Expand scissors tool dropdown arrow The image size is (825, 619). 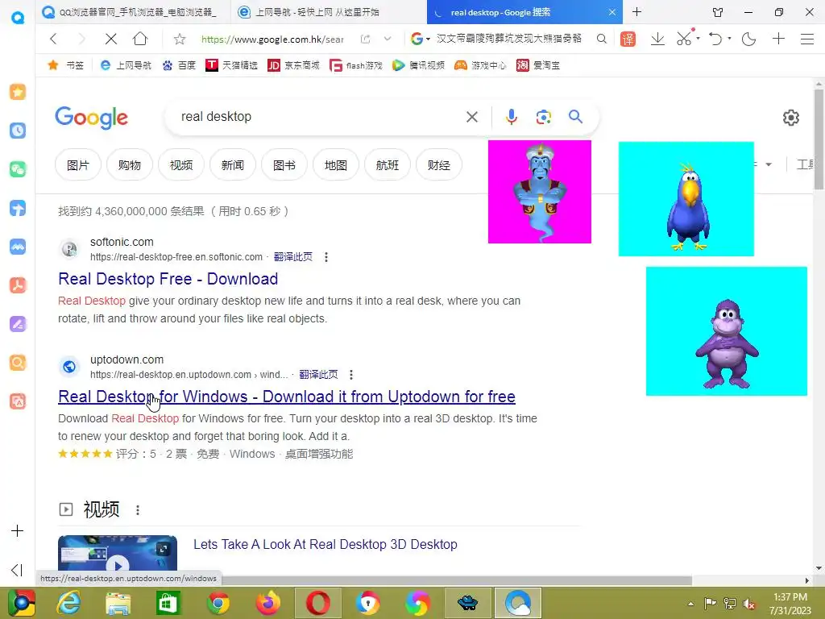699,39
